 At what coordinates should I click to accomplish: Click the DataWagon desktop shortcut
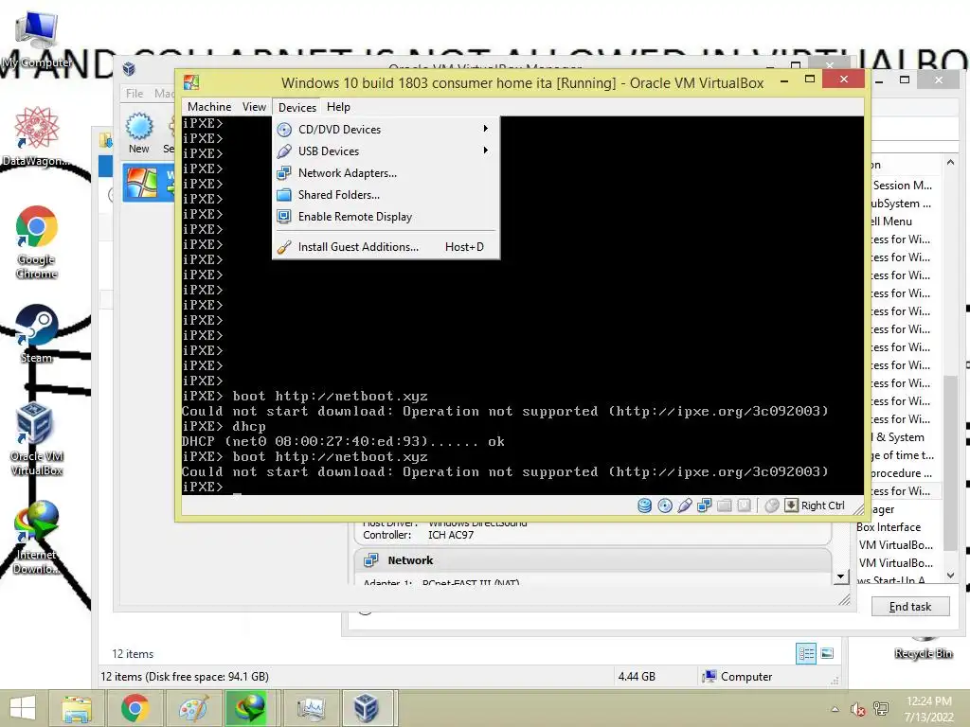36,136
